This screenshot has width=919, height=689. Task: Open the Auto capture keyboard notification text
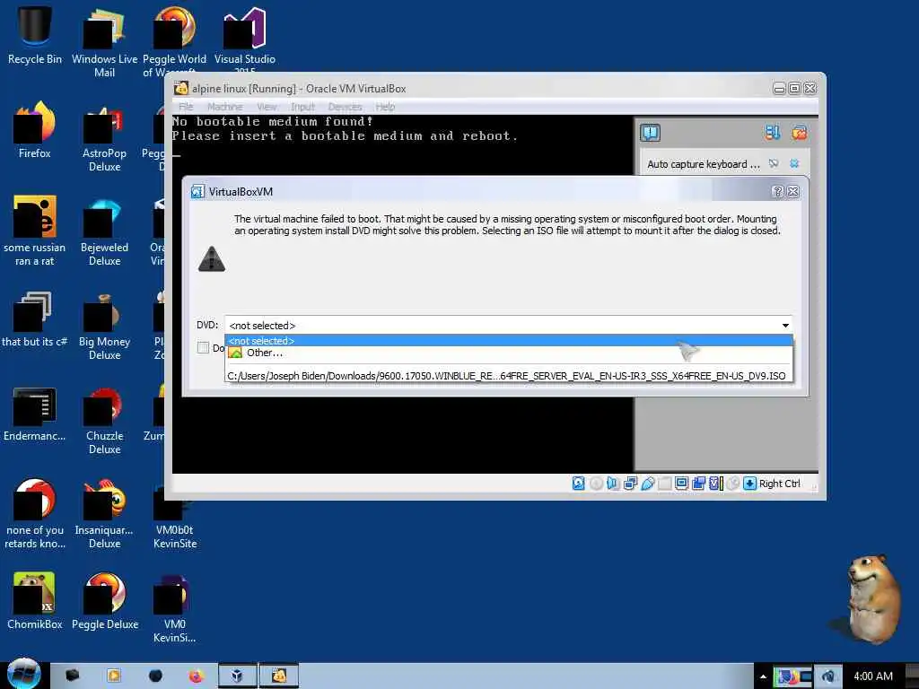point(703,164)
